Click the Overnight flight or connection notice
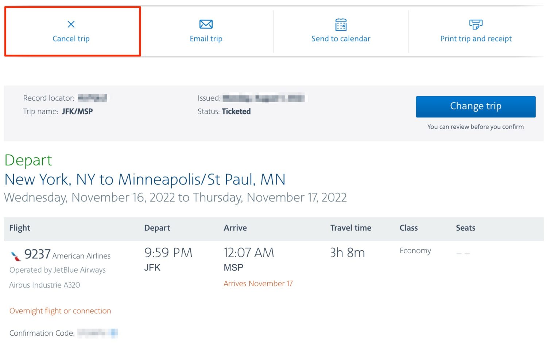547x355 pixels. pos(60,311)
